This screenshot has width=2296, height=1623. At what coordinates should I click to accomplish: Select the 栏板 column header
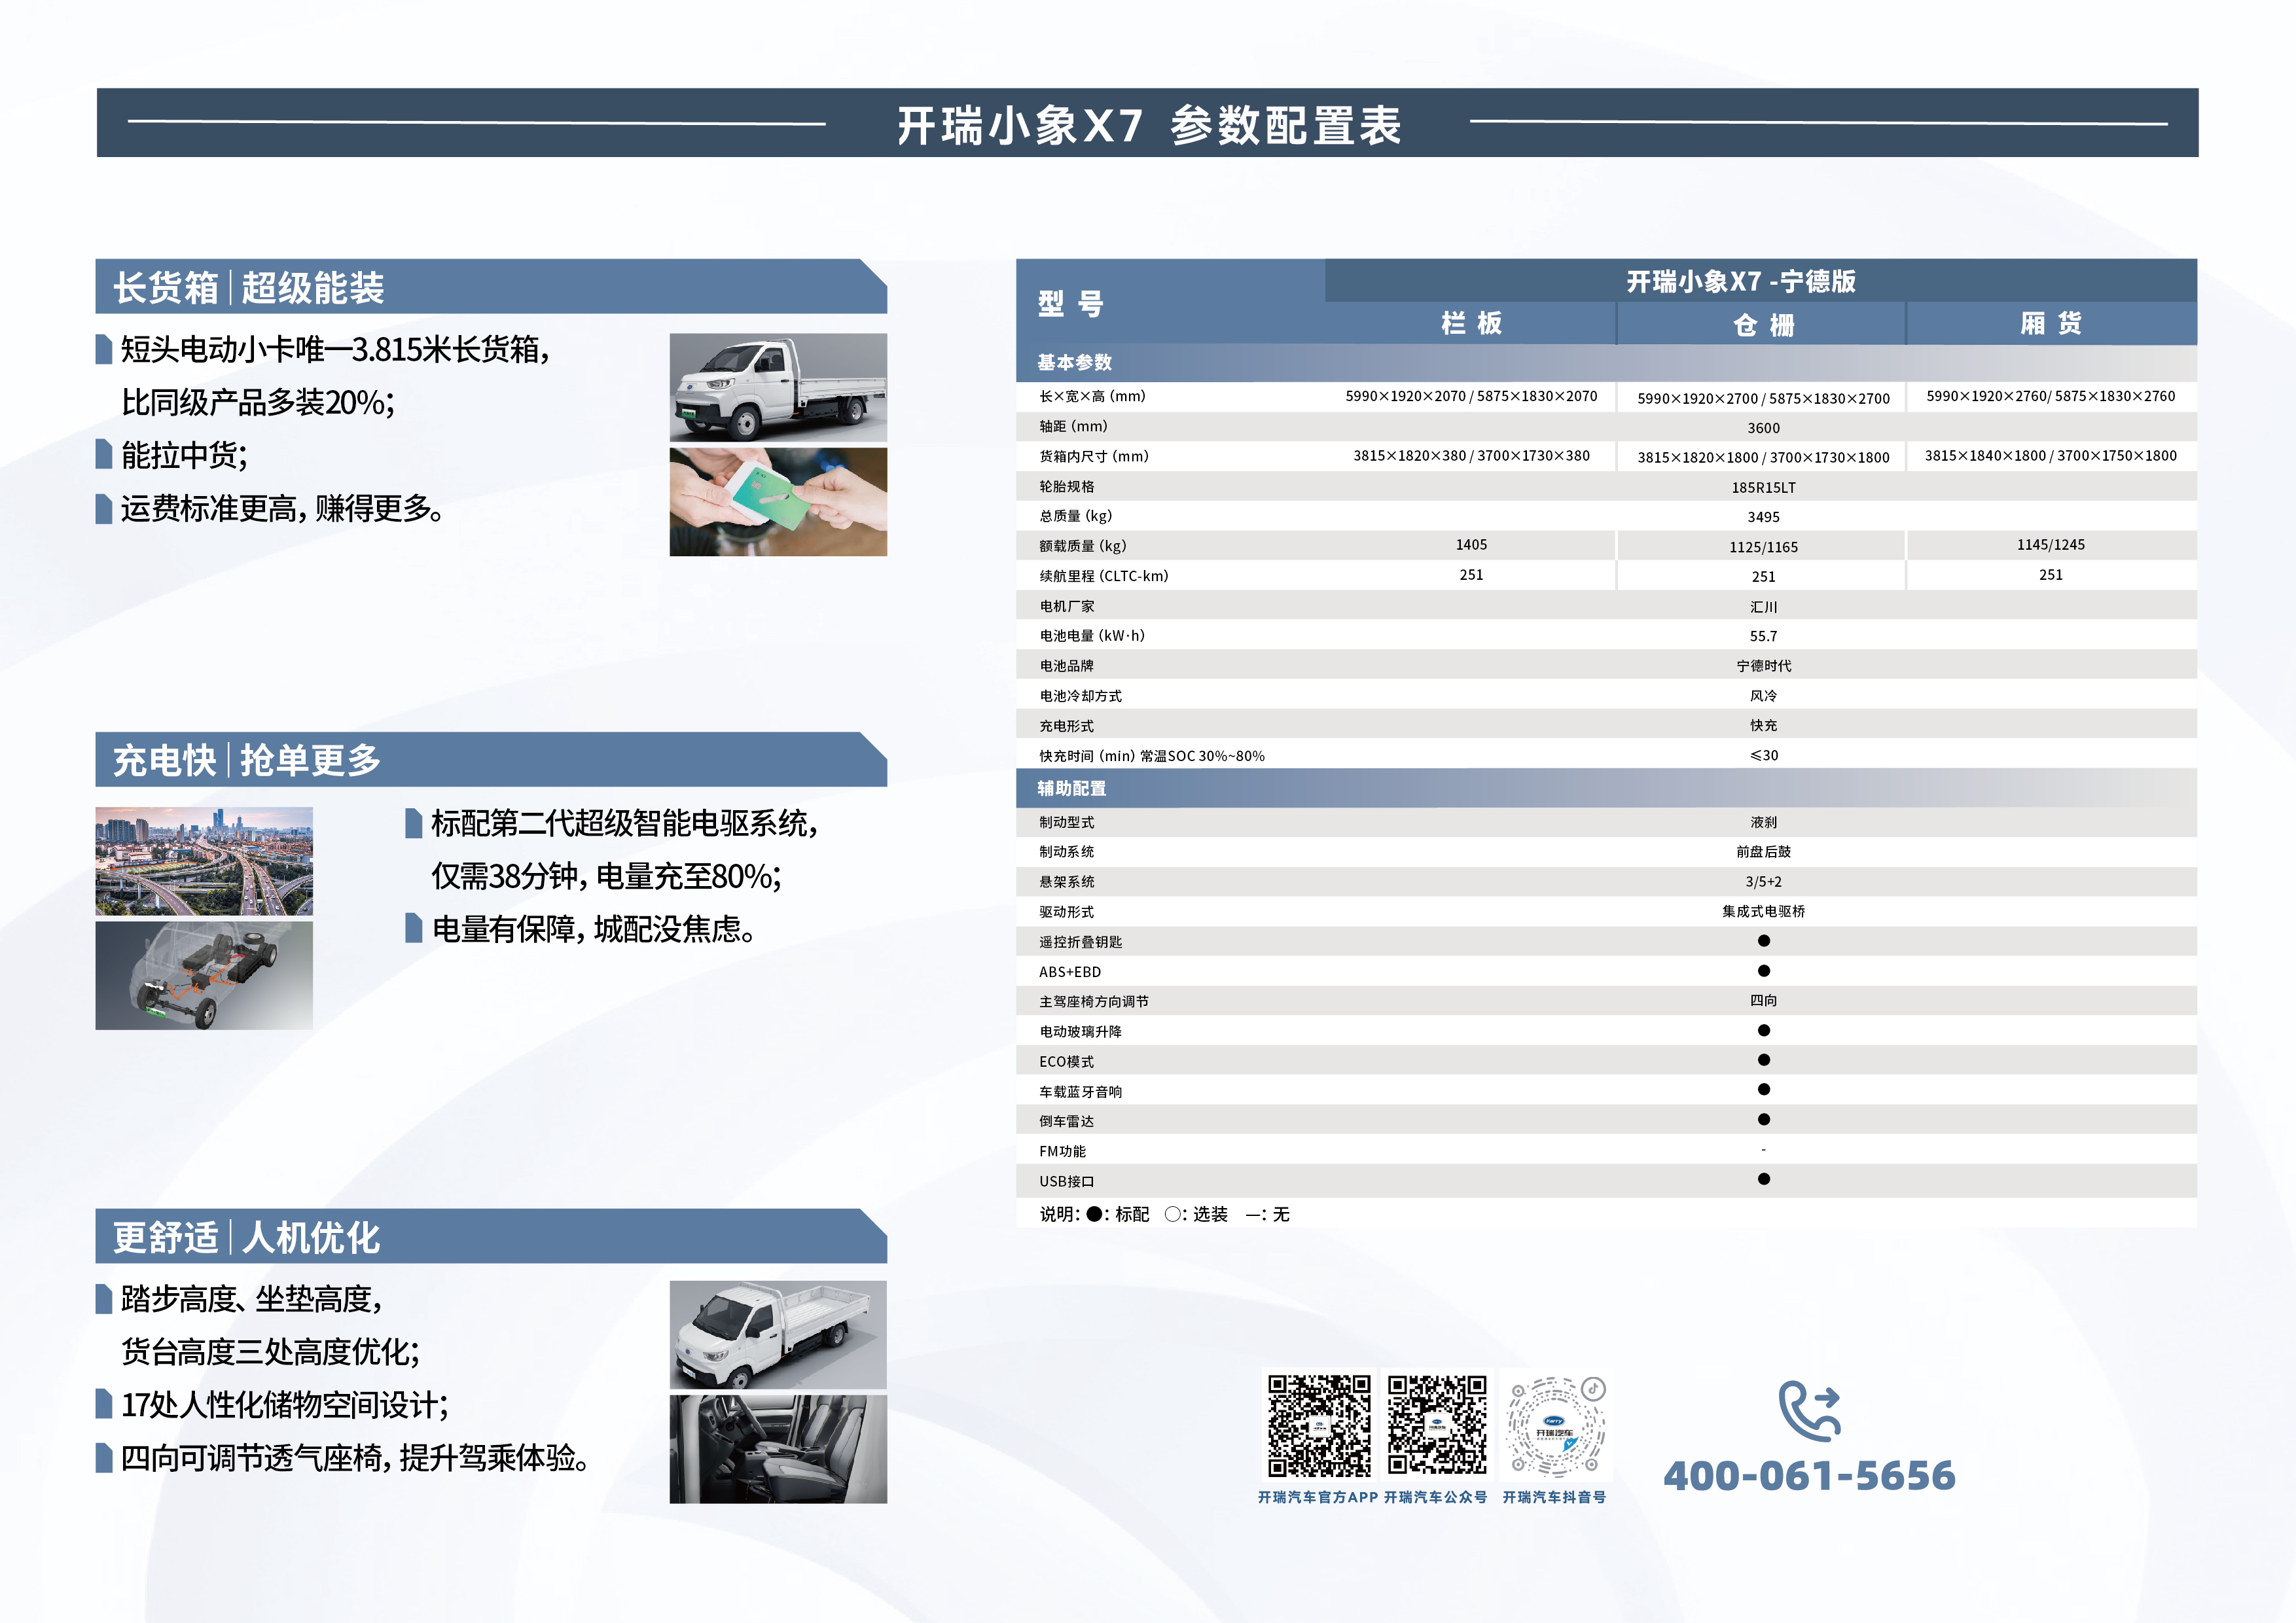click(x=1471, y=324)
